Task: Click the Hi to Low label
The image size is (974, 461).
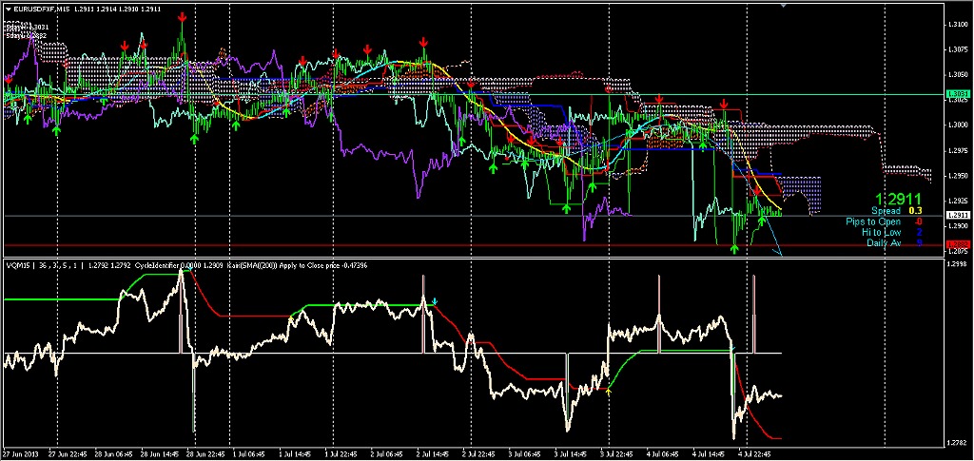Action: tap(881, 232)
